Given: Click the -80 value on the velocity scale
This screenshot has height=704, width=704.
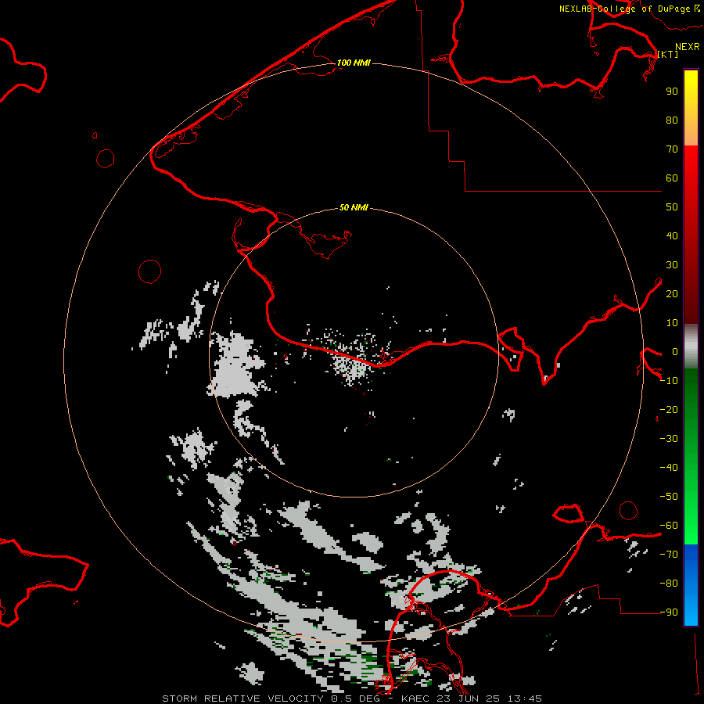Looking at the screenshot, I should pyautogui.click(x=669, y=584).
